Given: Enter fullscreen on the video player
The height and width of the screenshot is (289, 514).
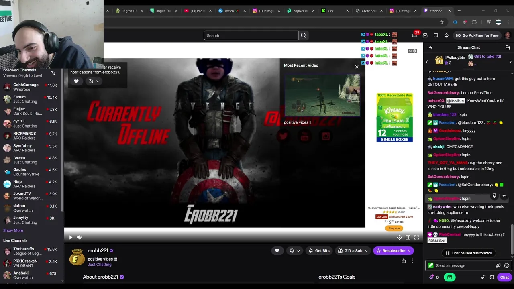Looking at the screenshot, I should [x=416, y=237].
